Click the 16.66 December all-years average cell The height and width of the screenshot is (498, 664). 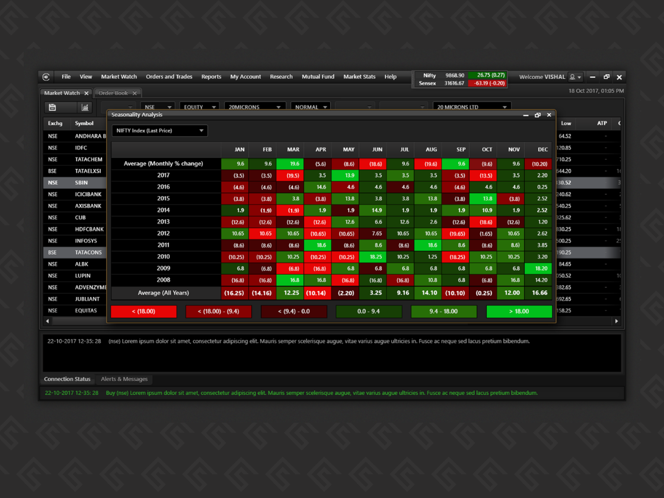click(539, 293)
